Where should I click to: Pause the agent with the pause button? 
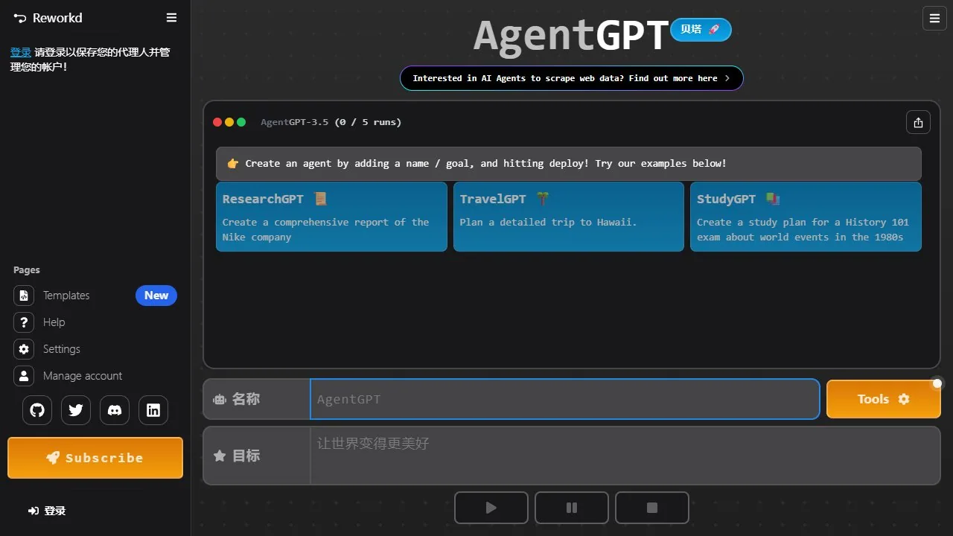pos(572,508)
